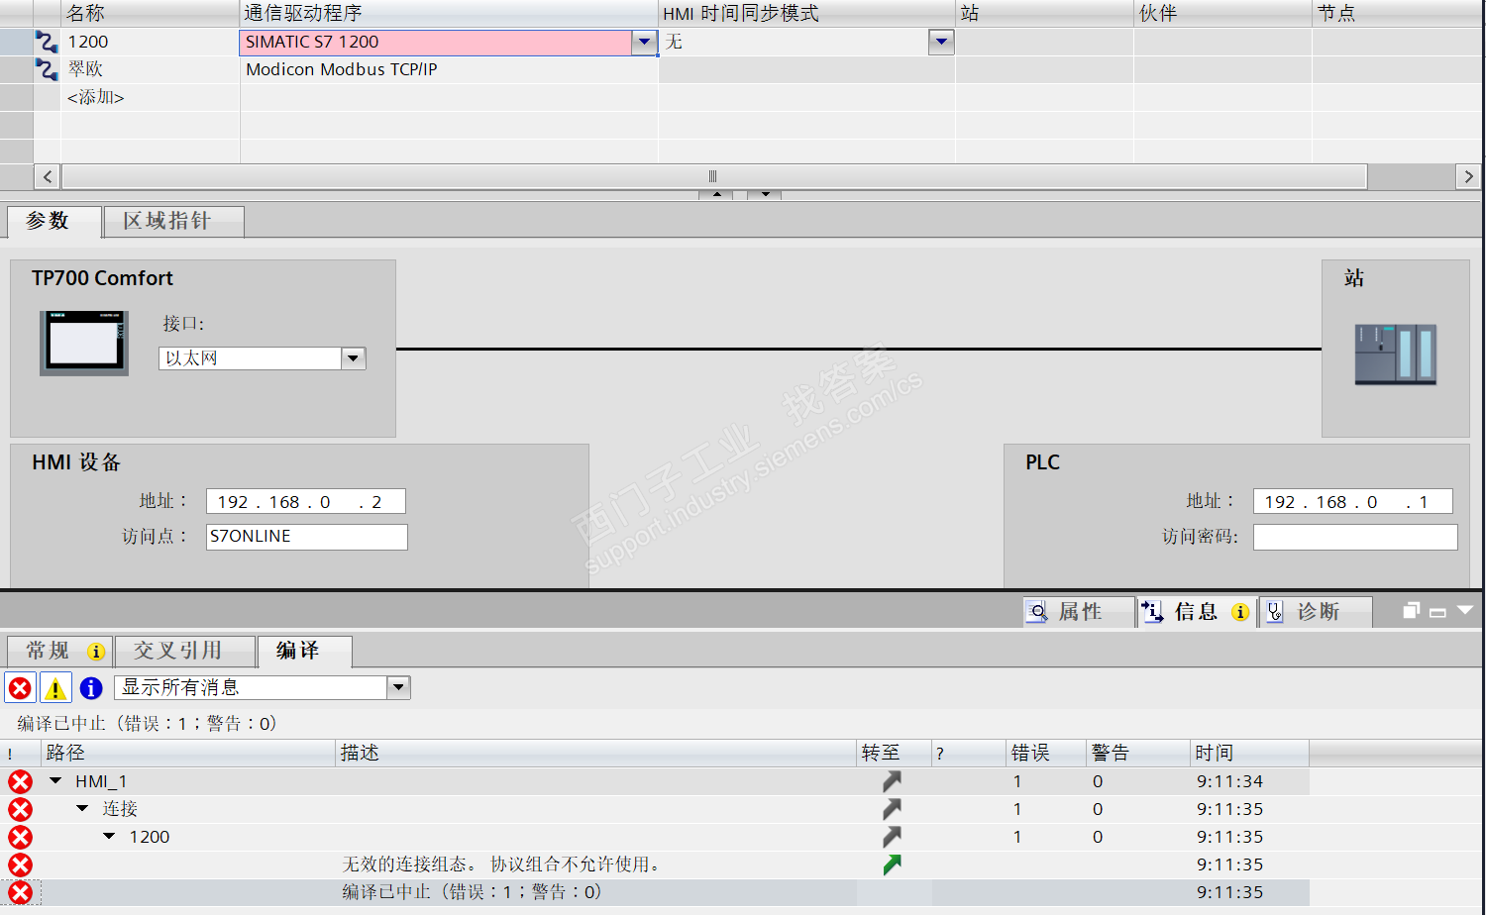Select the Modicon Modbus TCP/IP driver cell
1486x915 pixels.
[x=449, y=69]
